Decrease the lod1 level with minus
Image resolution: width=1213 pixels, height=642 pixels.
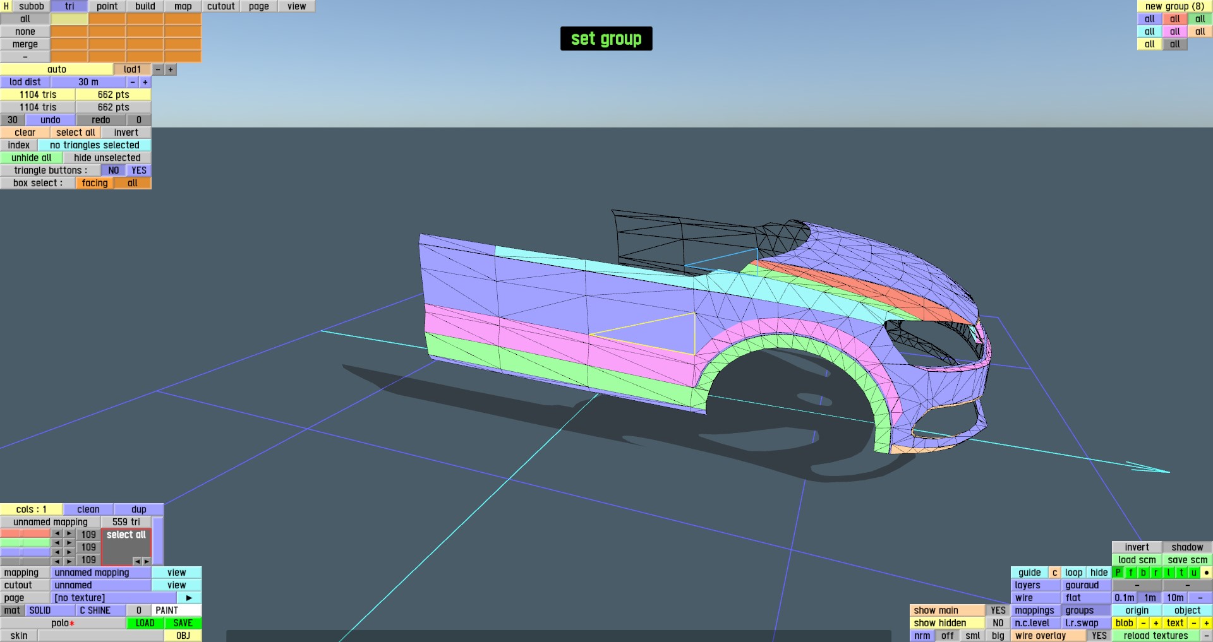(158, 69)
